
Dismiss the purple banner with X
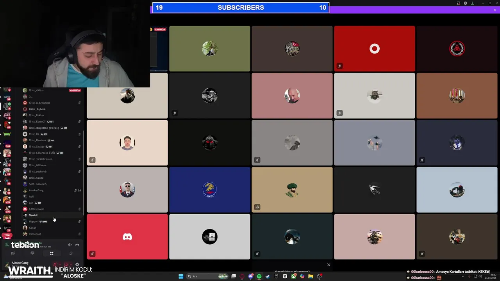495,10
